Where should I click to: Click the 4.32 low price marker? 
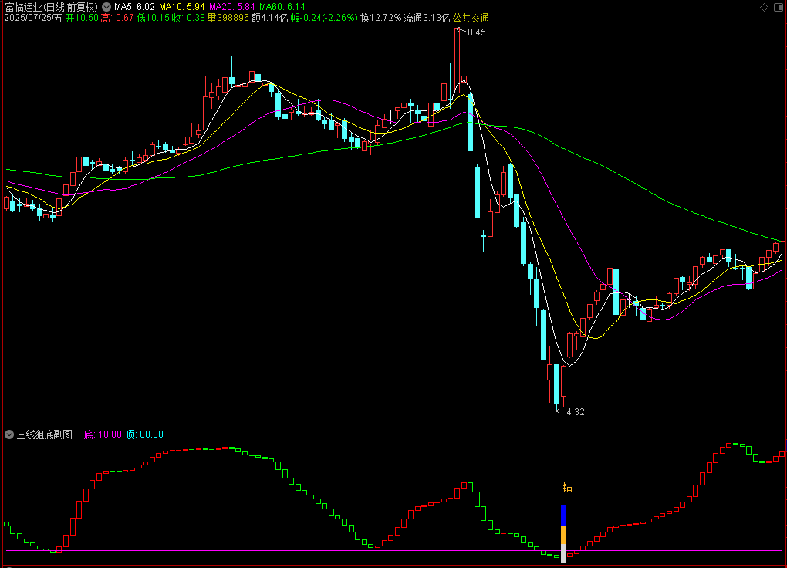[x=575, y=412]
